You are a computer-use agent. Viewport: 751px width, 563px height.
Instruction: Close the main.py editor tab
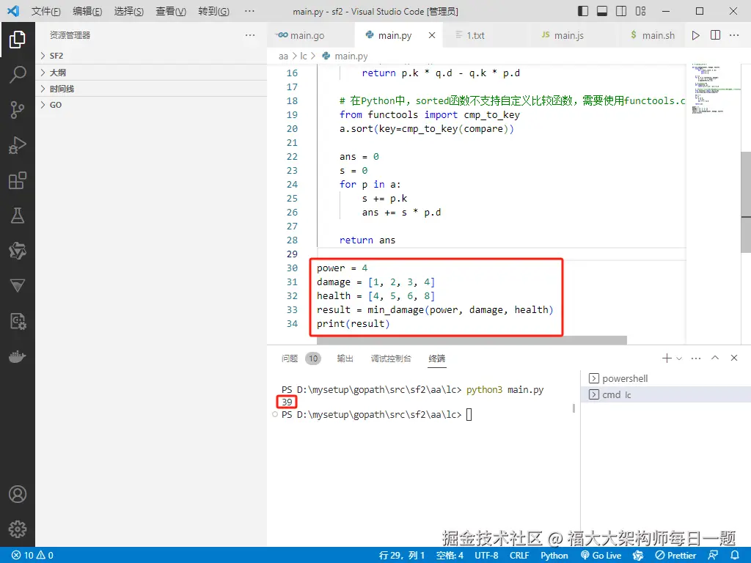pos(431,35)
